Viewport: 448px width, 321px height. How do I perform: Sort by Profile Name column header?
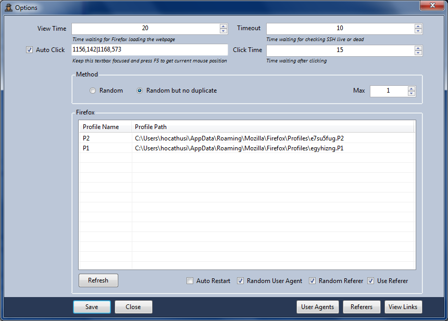tap(105, 127)
